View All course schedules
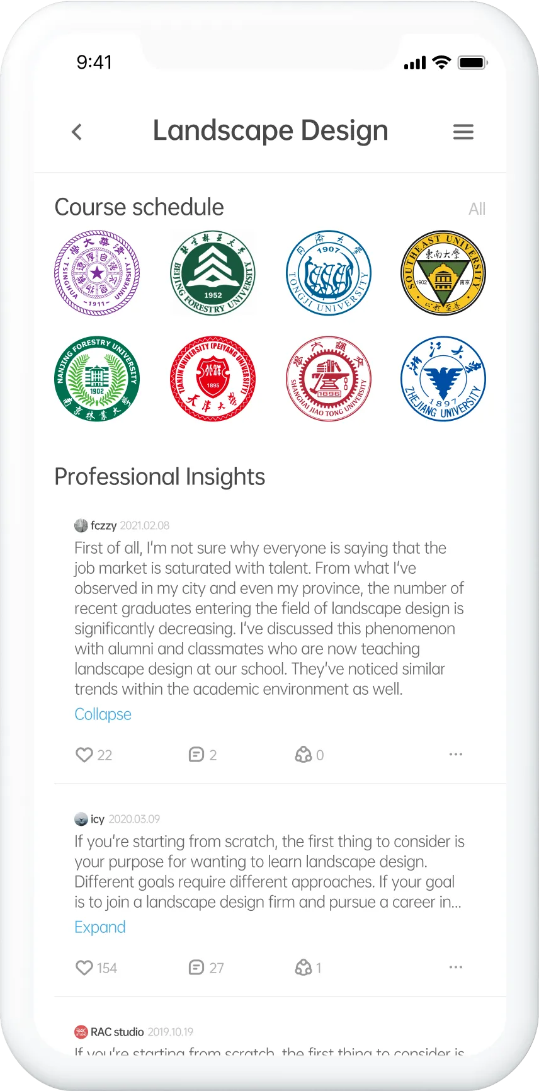539x1091 pixels. tap(477, 209)
